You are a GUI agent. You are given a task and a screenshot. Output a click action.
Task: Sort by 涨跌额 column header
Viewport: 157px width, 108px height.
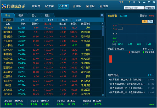63,24
